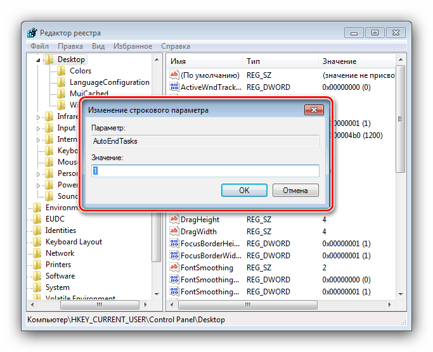
Task: Expand the International tree node
Action: point(39,140)
